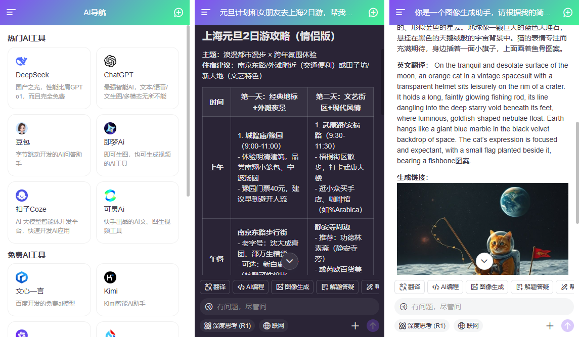Collapse the Shanghai itinerary with the down chevron
The width and height of the screenshot is (579, 337).
coord(290,261)
